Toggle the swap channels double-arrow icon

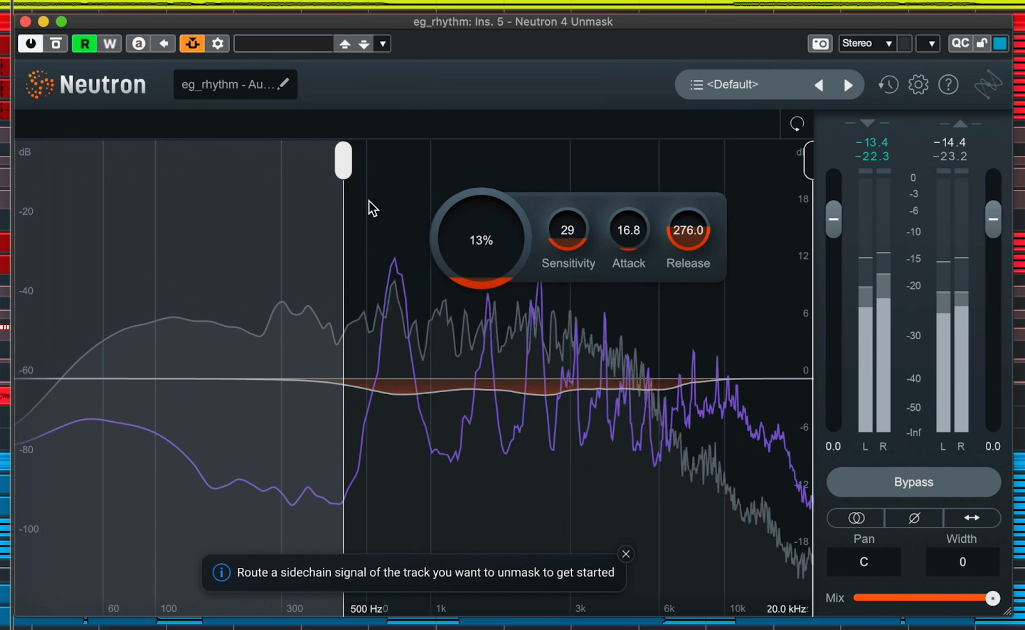click(x=972, y=518)
